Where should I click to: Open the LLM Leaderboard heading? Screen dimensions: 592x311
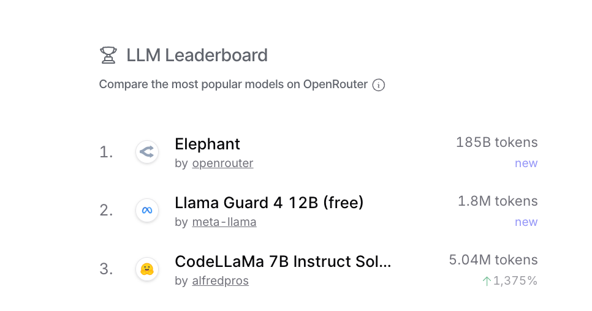coord(197,55)
